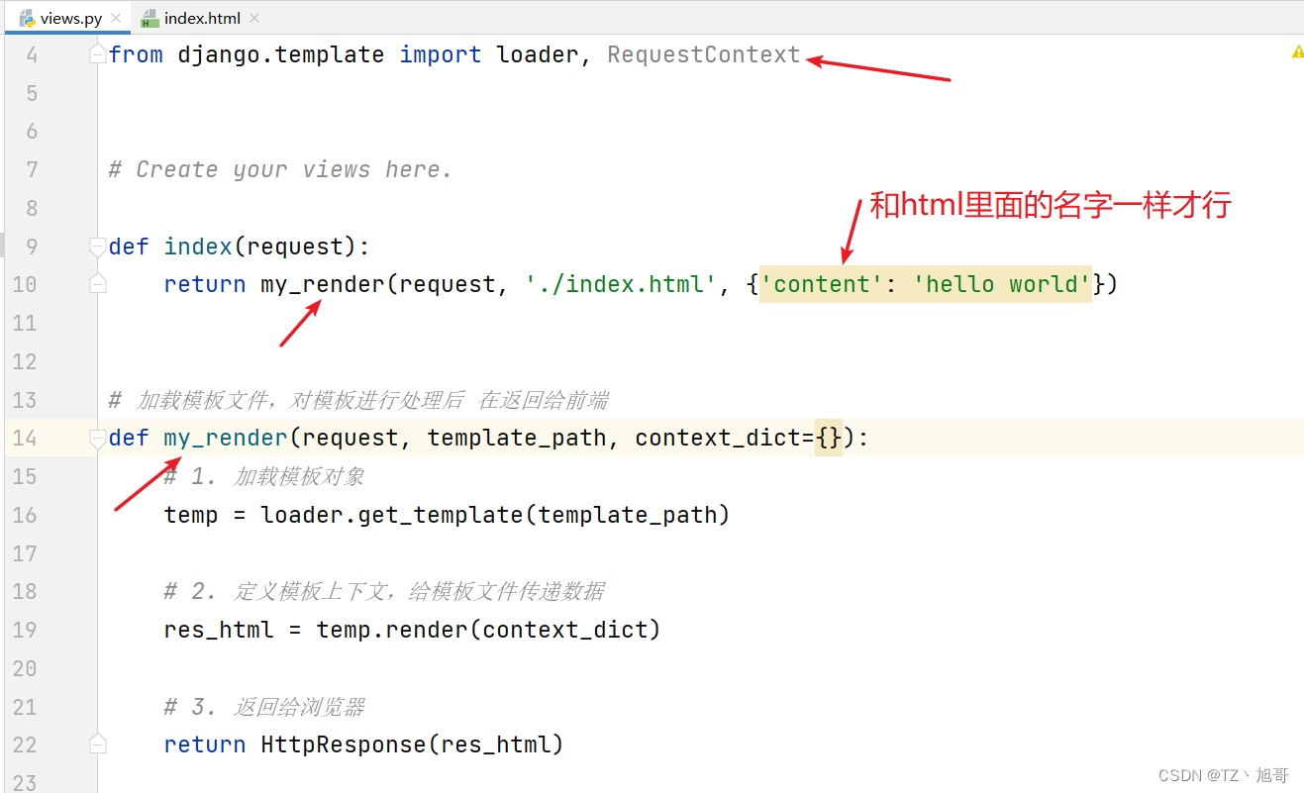Click 'django.template' in the import line

281,55
